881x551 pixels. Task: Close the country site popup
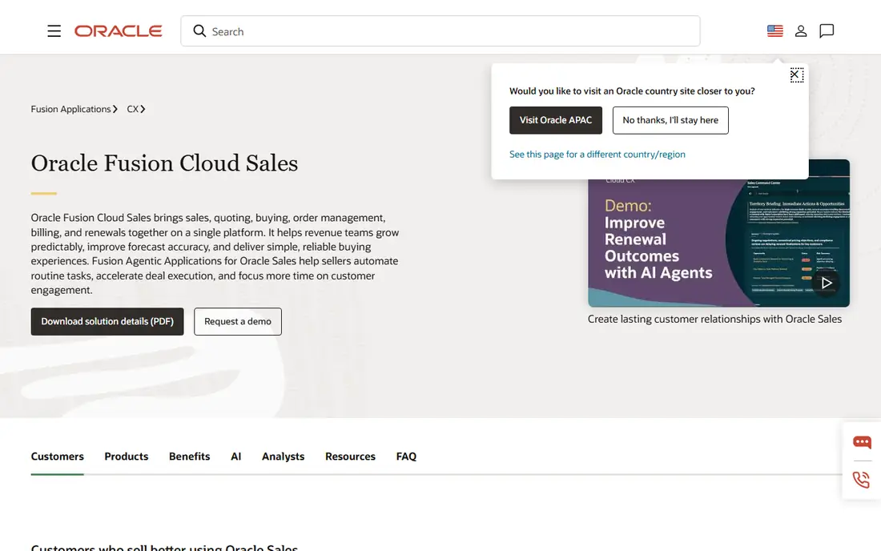coord(796,74)
